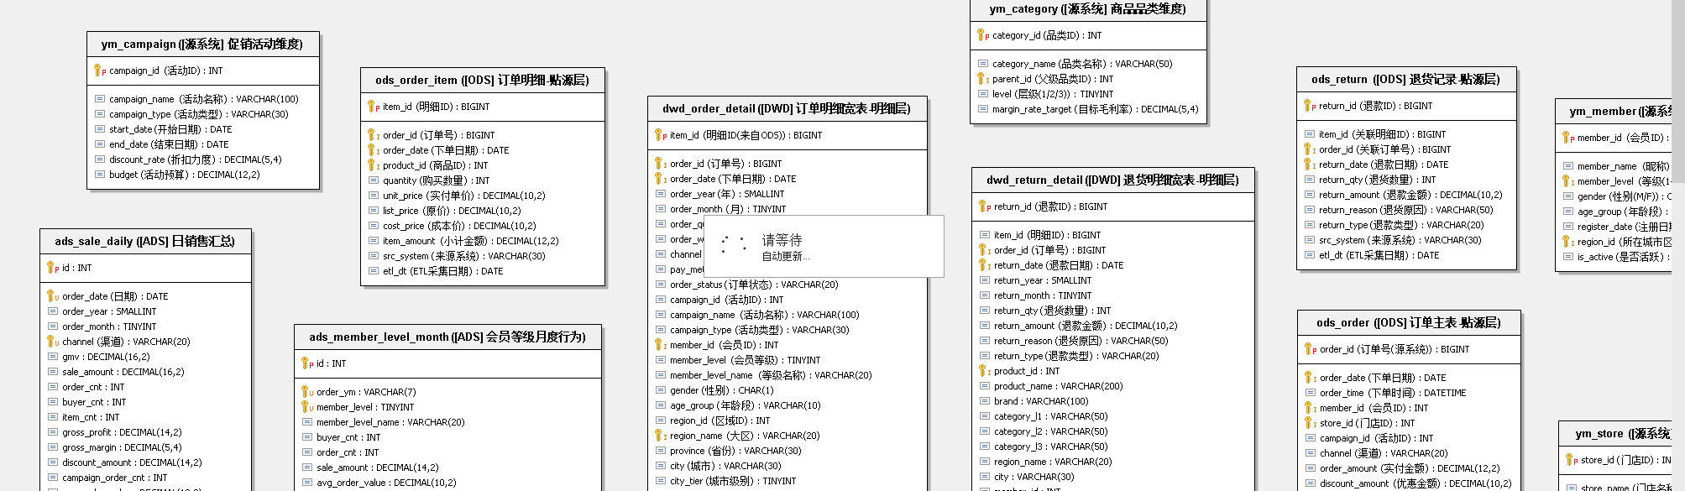Click the margin_rate_target (目标毛利率) column row
The width and height of the screenshot is (1685, 491).
(x=1089, y=109)
